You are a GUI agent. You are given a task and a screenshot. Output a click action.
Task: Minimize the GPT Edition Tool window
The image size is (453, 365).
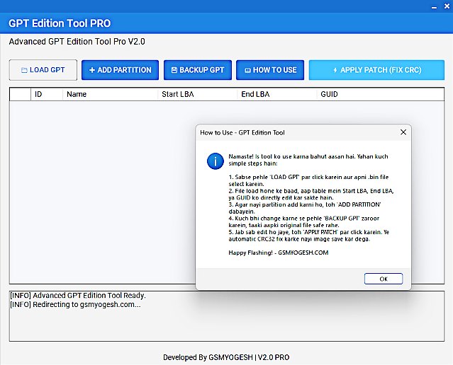coord(433,7)
